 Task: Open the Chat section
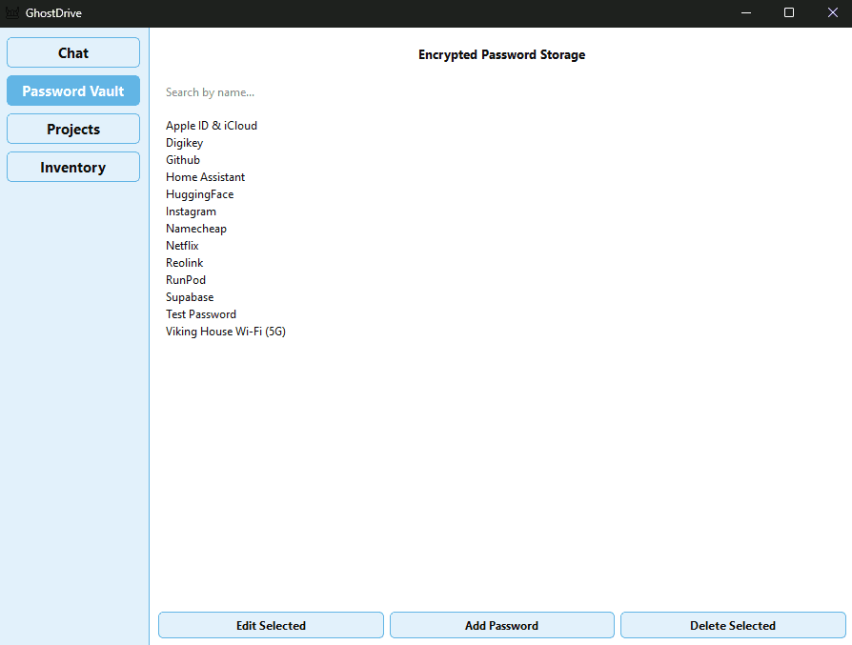point(72,52)
